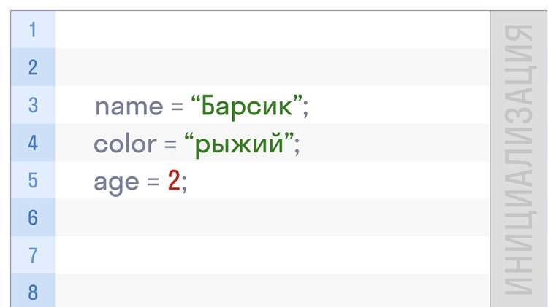548x307 pixels.
Task: Select line number 4 in gutter
Action: (32, 143)
